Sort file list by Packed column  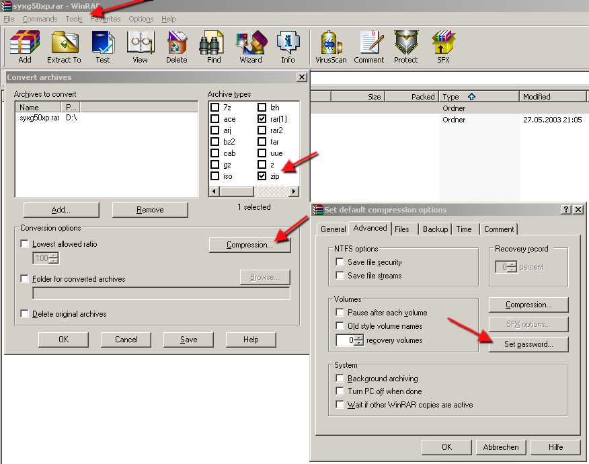coord(412,97)
